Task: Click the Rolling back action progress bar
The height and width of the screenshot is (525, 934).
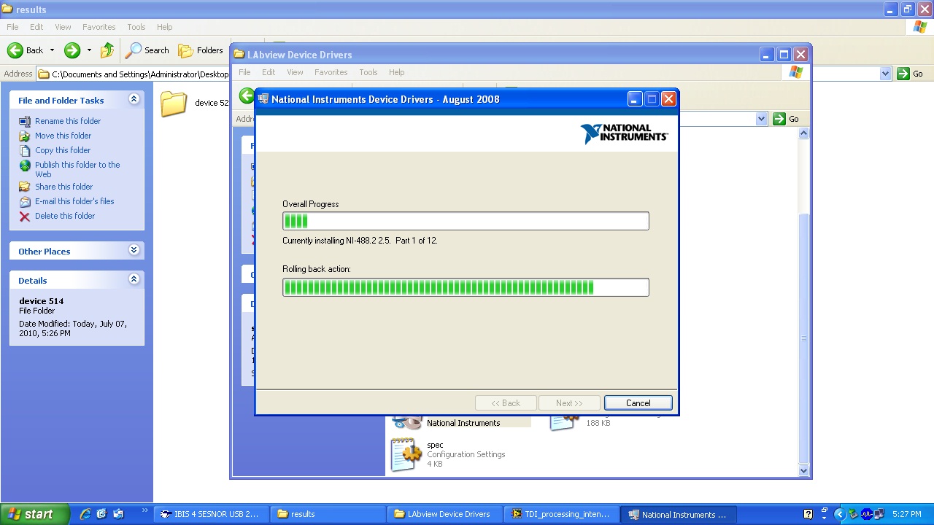Action: coord(466,287)
